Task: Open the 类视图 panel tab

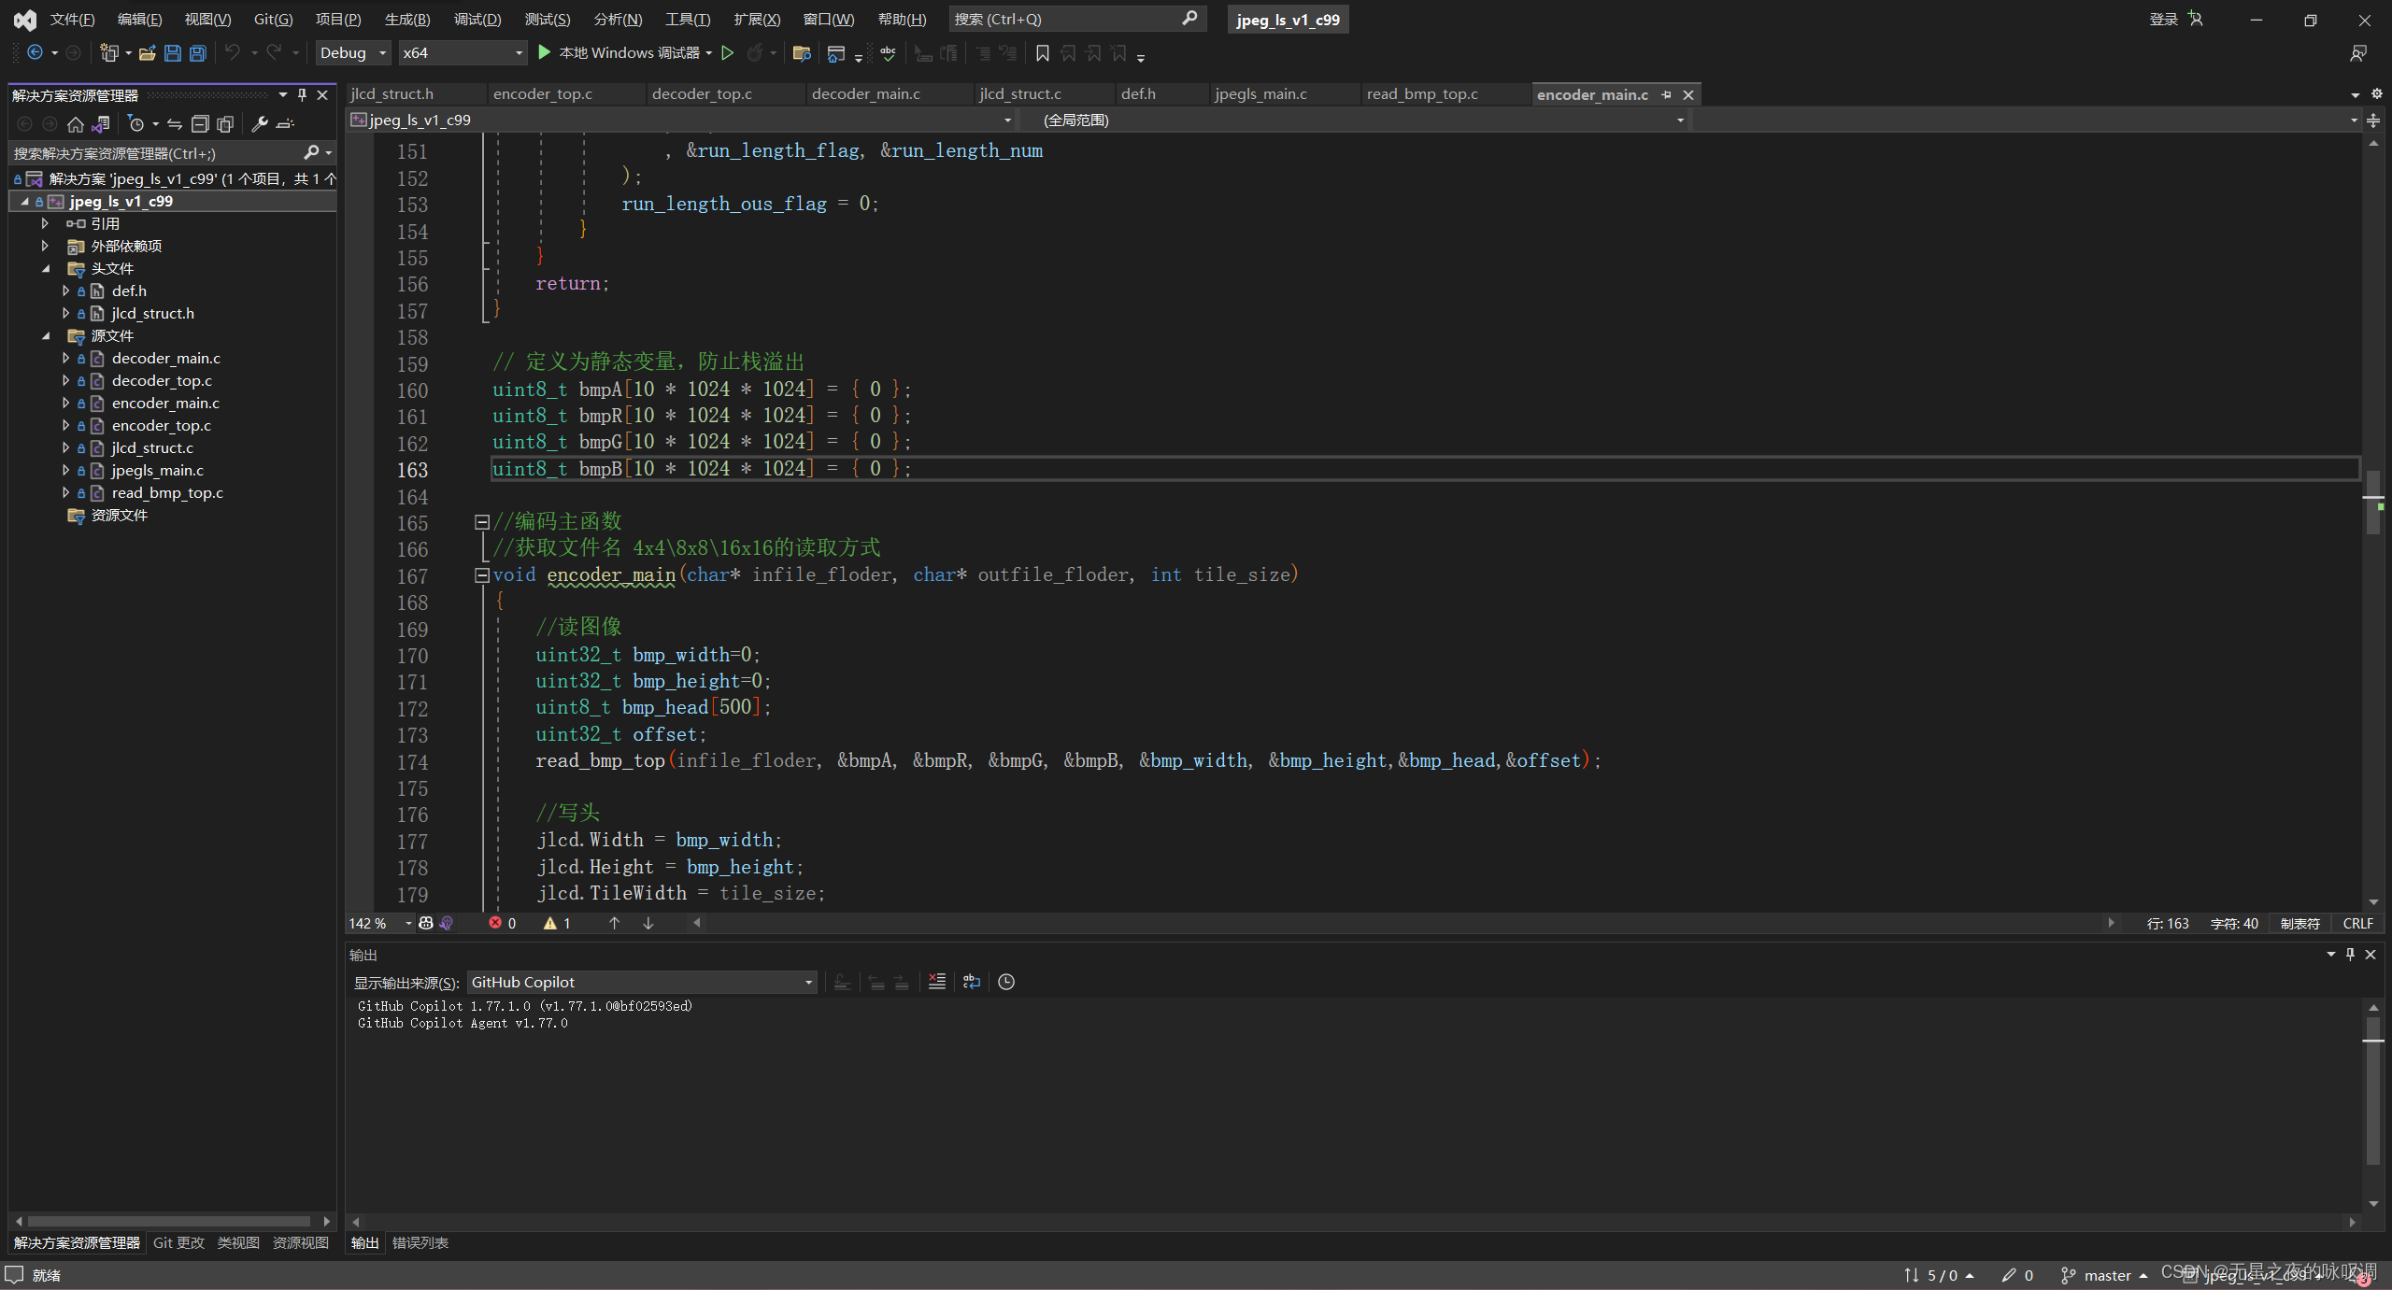Action: 238,1242
